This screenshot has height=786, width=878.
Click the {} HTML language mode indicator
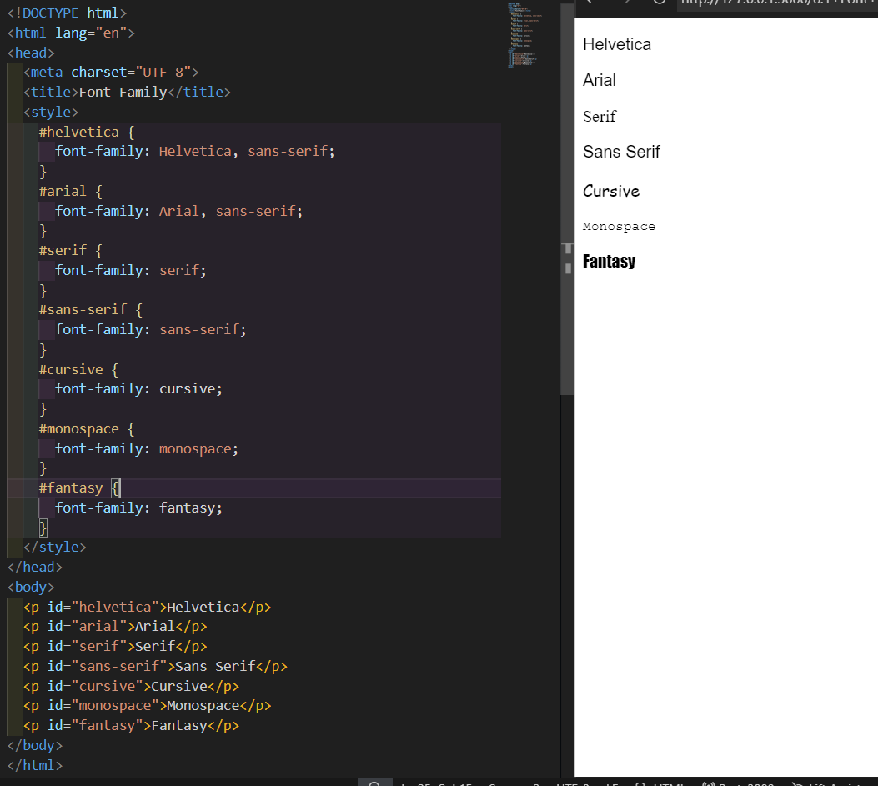(667, 783)
